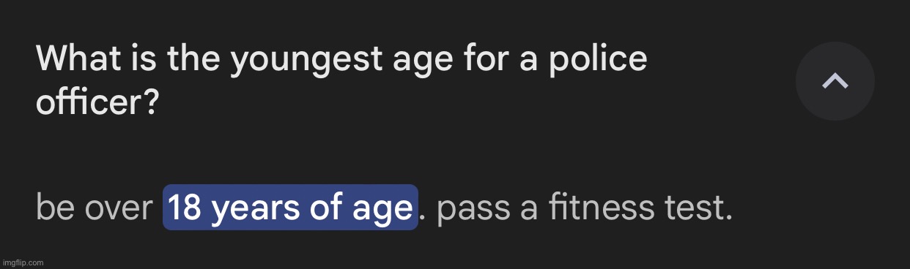Image resolution: width=910 pixels, height=269 pixels.
Task: Click the 'be over' text in the answer
Action: pos(94,208)
